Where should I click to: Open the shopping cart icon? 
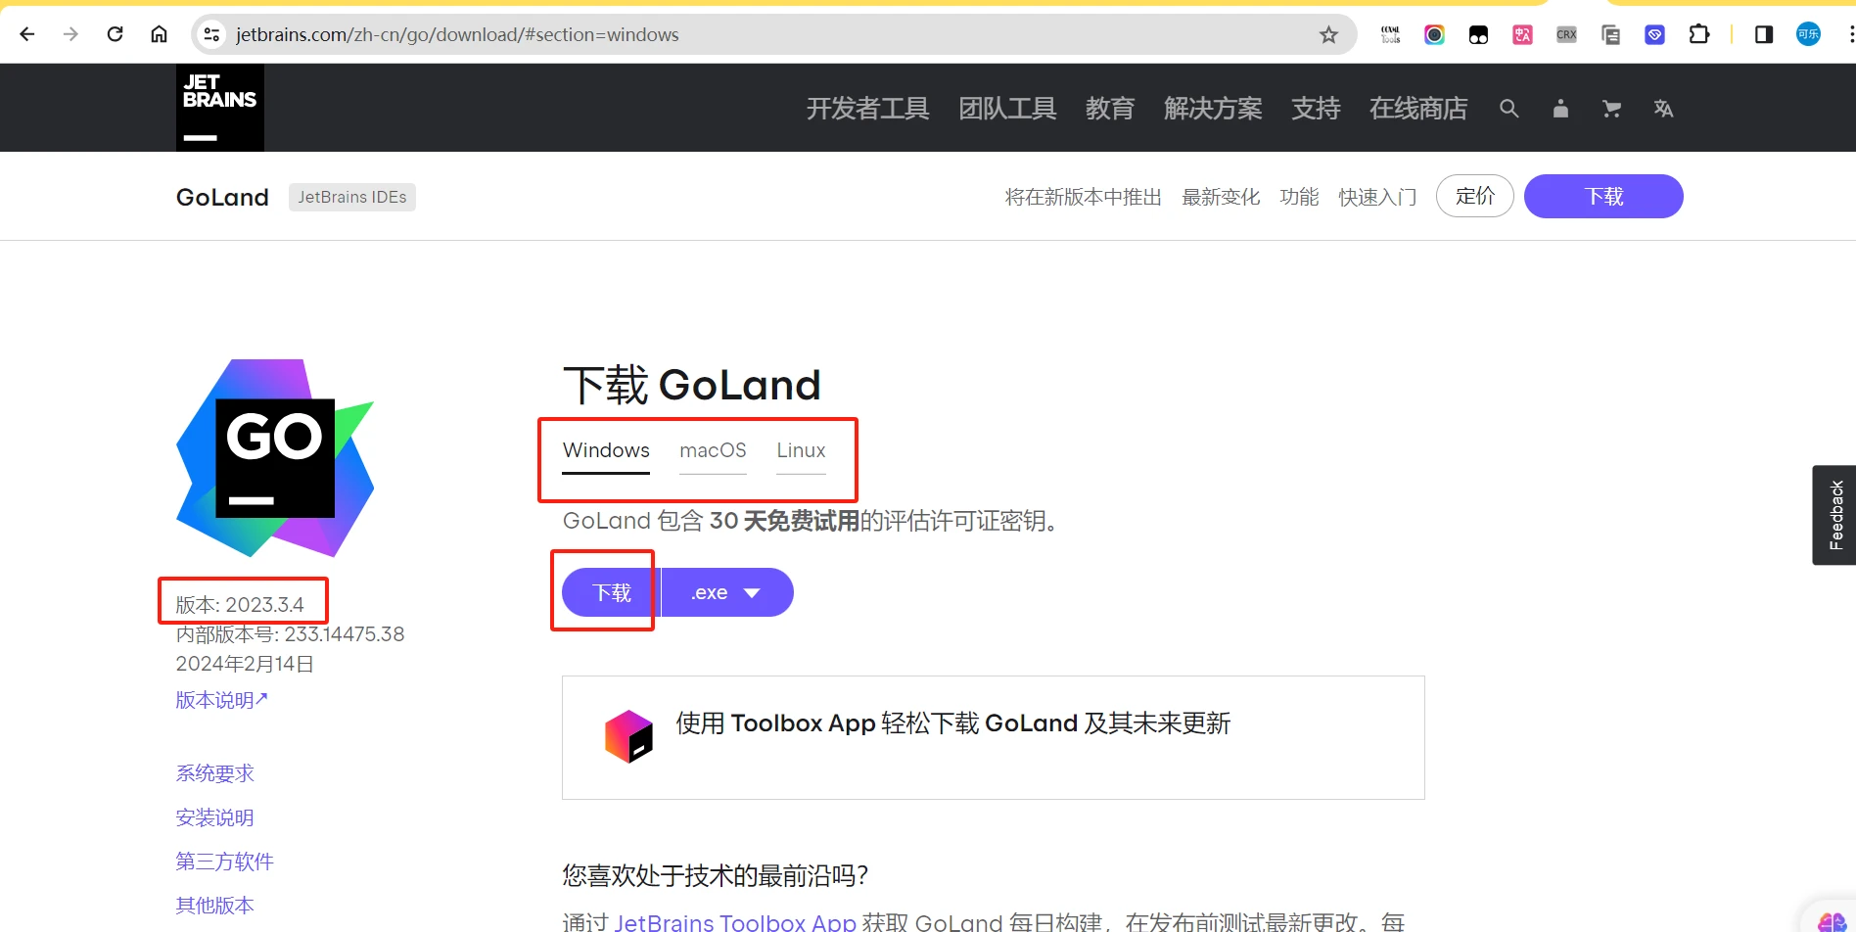pos(1611,109)
